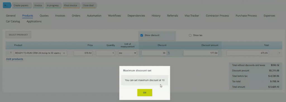Open the Car Catalog tab
The height and width of the screenshot is (102, 286).
(13, 21)
